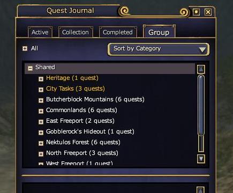Expand Heritage quest group
Viewport: 233px width, 193px height.
pyautogui.click(x=41, y=79)
